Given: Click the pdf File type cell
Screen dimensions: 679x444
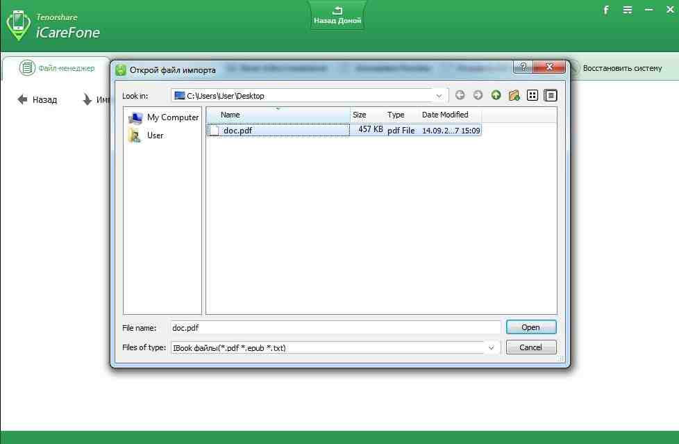Looking at the screenshot, I should 401,131.
